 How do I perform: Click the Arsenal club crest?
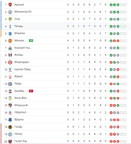coord(10,5)
